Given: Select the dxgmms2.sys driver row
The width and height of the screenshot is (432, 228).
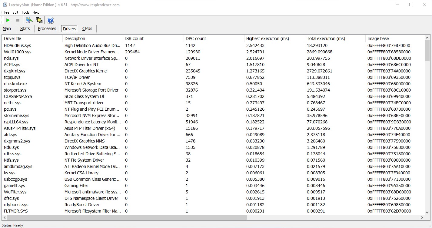Looking at the screenshot, I should point(213,141).
